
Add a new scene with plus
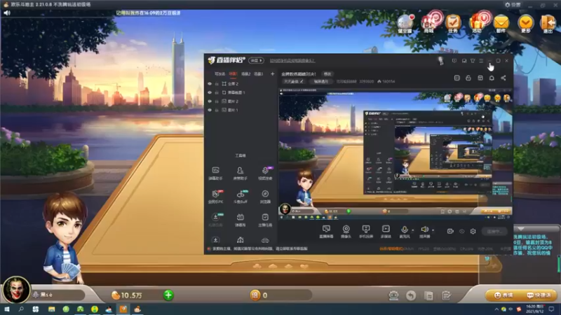pos(272,74)
